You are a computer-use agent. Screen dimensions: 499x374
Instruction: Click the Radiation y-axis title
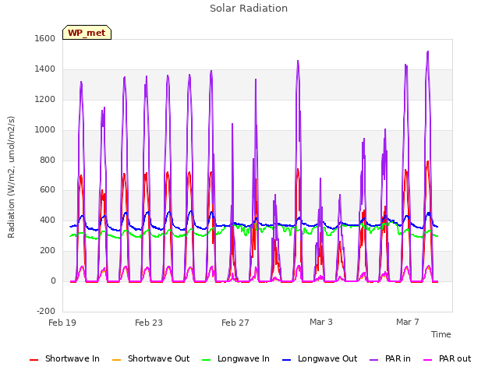click(11, 177)
